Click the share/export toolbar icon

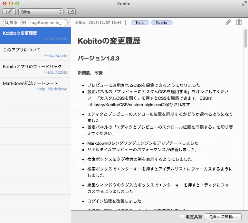coord(71,12)
